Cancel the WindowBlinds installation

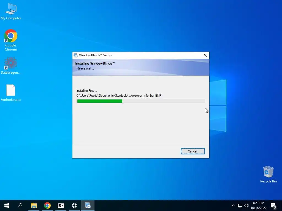(x=192, y=151)
